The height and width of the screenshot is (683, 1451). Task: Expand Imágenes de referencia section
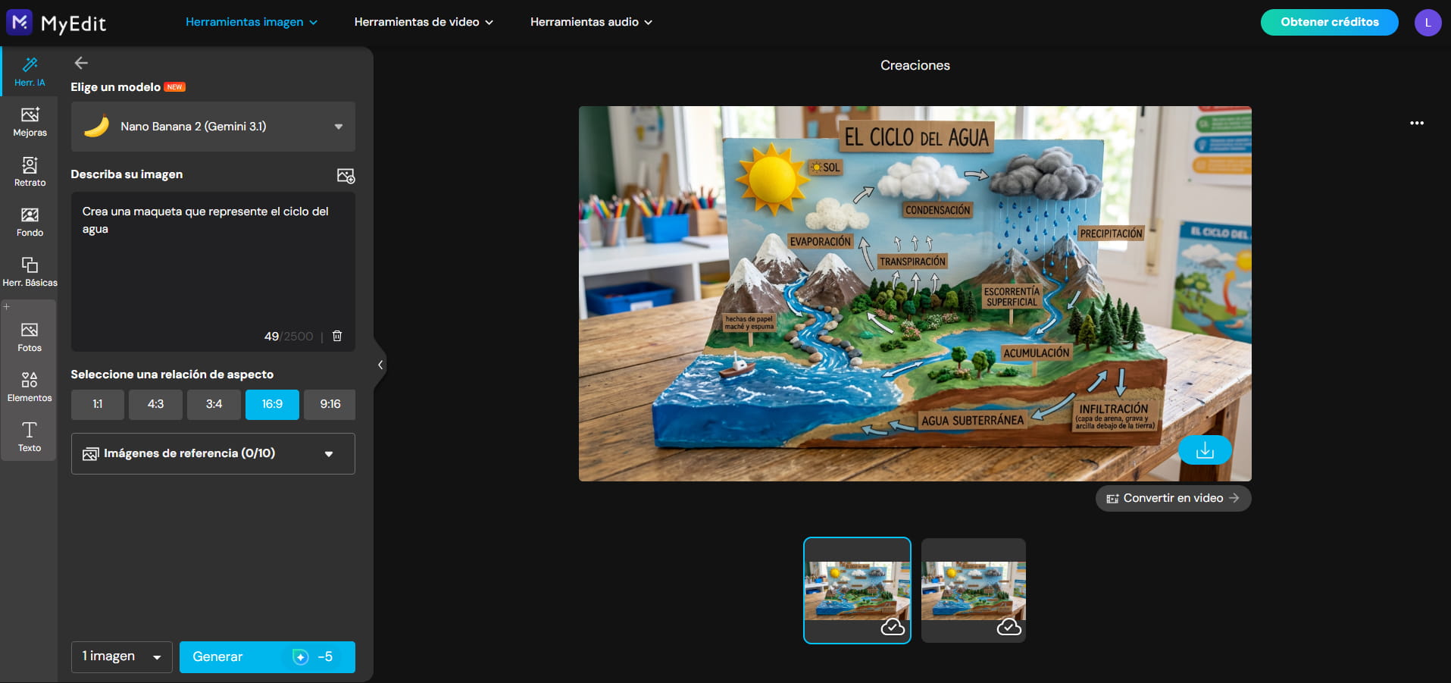pos(213,453)
